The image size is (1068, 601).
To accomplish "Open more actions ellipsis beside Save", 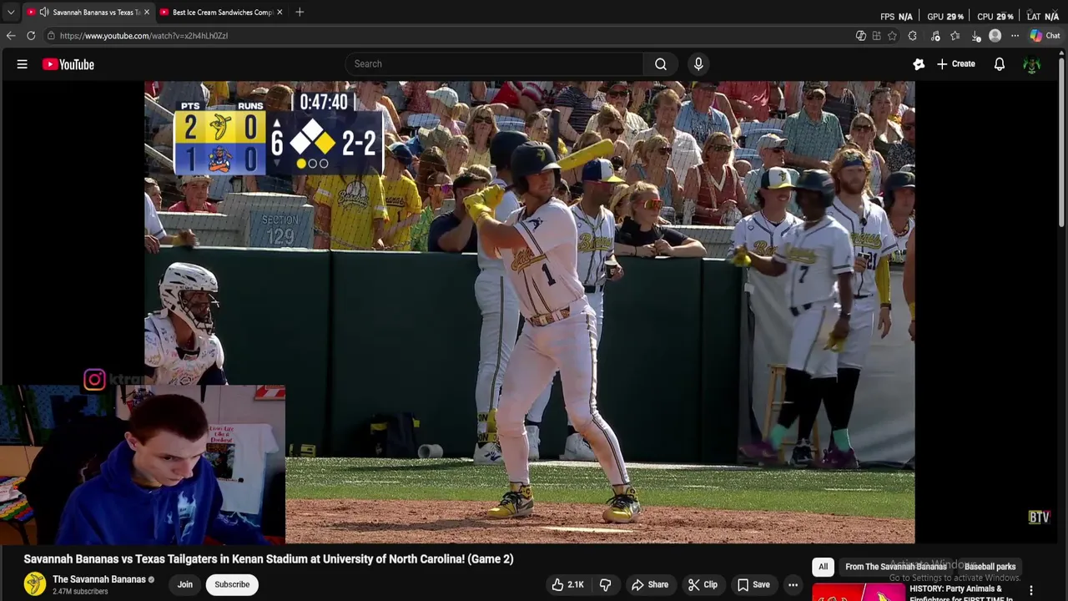I will [793, 584].
